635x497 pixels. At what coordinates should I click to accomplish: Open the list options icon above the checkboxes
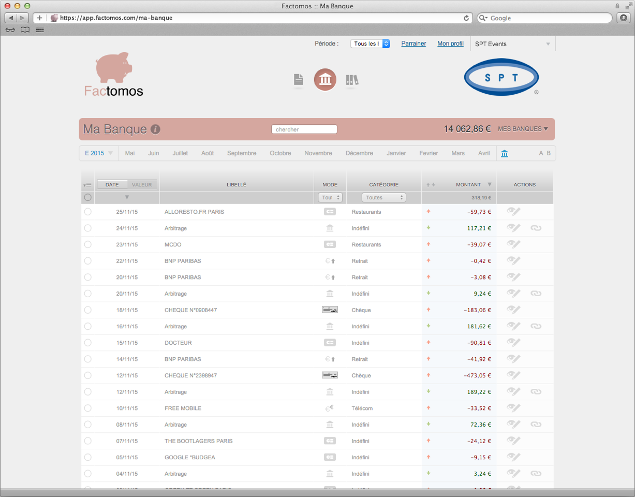[87, 185]
